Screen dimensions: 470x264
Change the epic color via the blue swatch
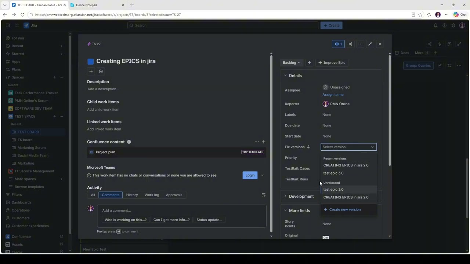coord(91,62)
